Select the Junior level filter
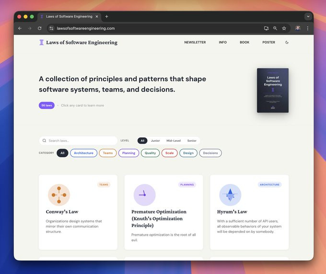326x274 pixels. (x=155, y=141)
